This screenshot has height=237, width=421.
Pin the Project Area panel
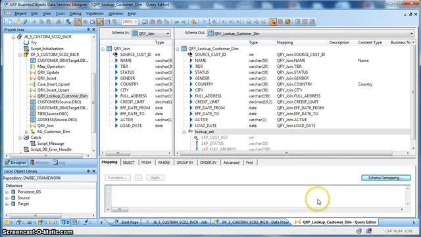coord(88,30)
